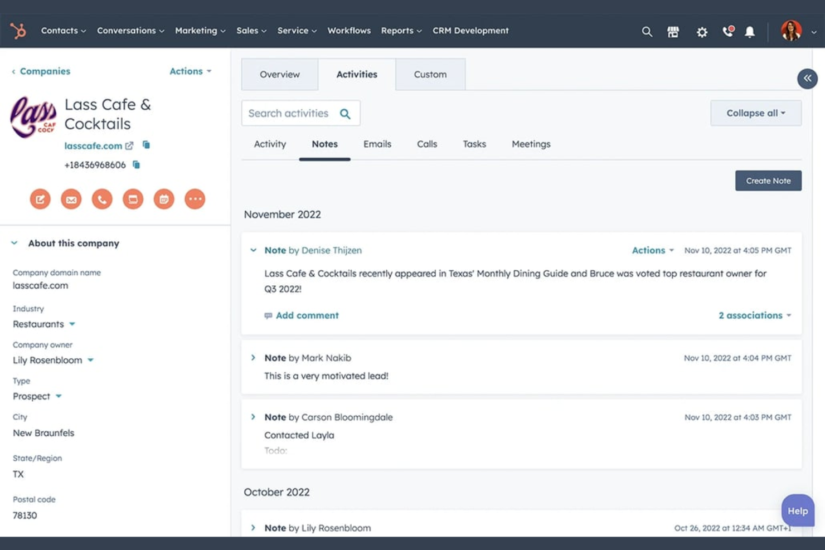Open the Industry Restaurants dropdown
The height and width of the screenshot is (550, 825).
(44, 324)
